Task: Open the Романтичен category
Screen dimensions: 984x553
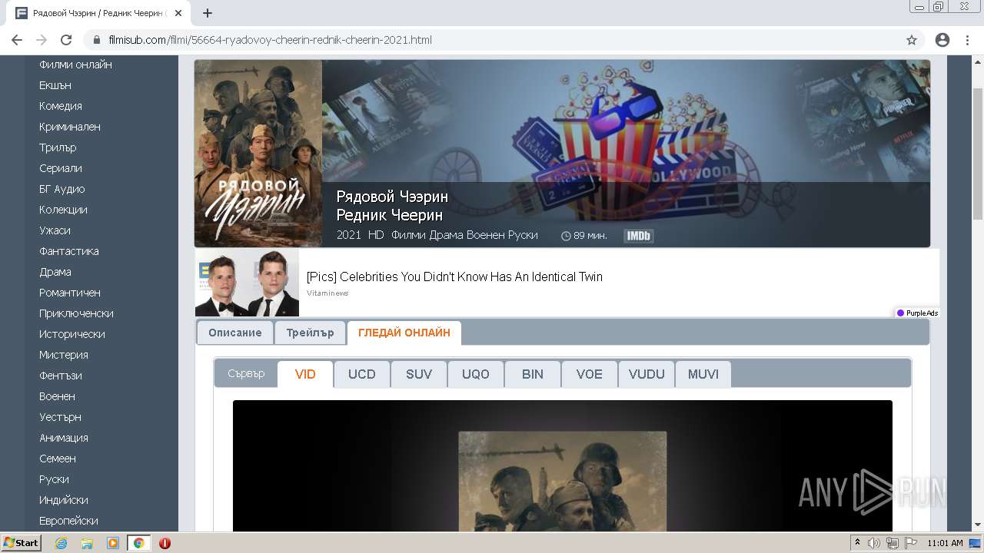Action: click(x=70, y=293)
